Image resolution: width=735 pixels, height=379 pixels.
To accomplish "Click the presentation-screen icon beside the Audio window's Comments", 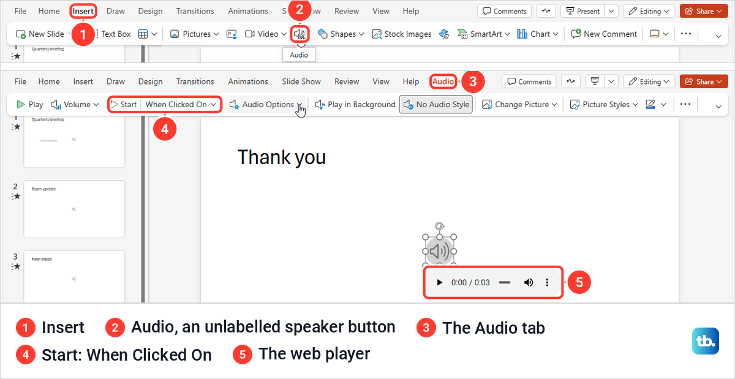I will point(594,81).
